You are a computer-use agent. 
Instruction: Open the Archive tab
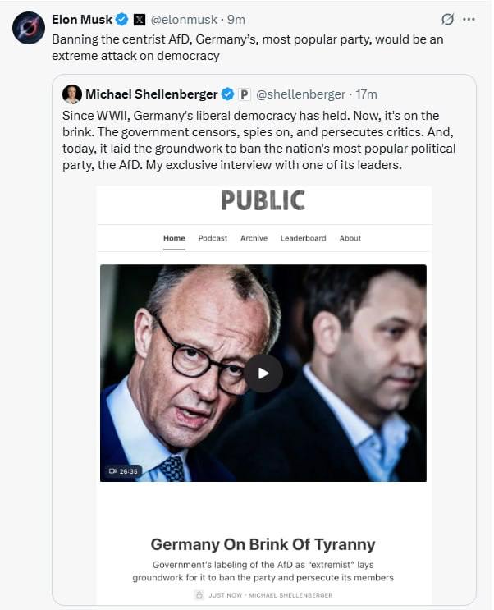click(254, 238)
